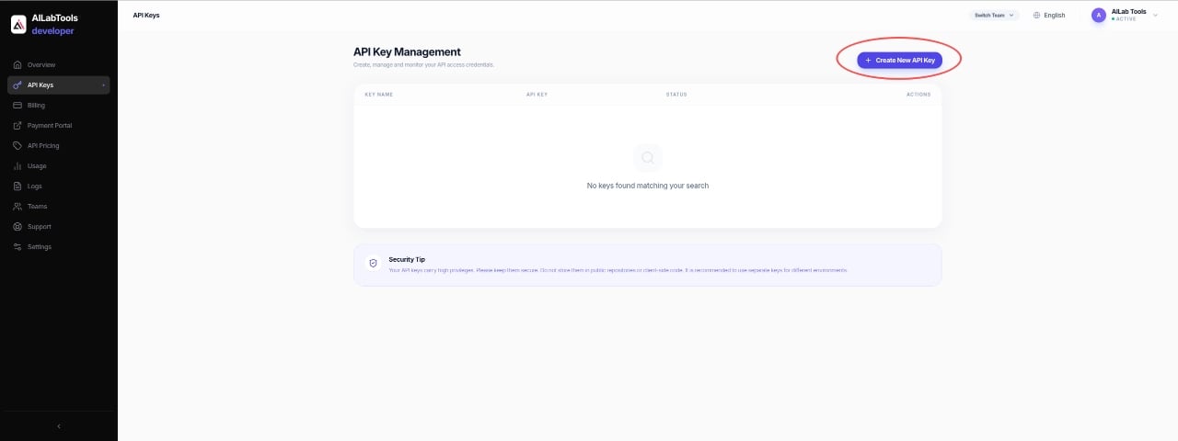Click the API Pricing tag icon

click(x=17, y=146)
